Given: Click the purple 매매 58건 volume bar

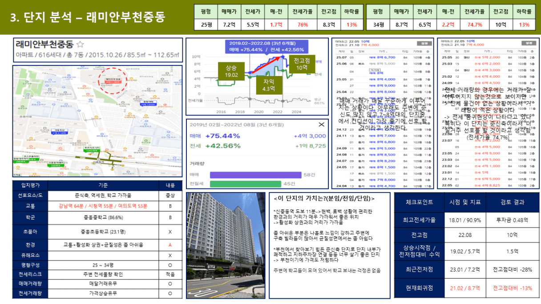Looking at the screenshot, I should pyautogui.click(x=256, y=175).
